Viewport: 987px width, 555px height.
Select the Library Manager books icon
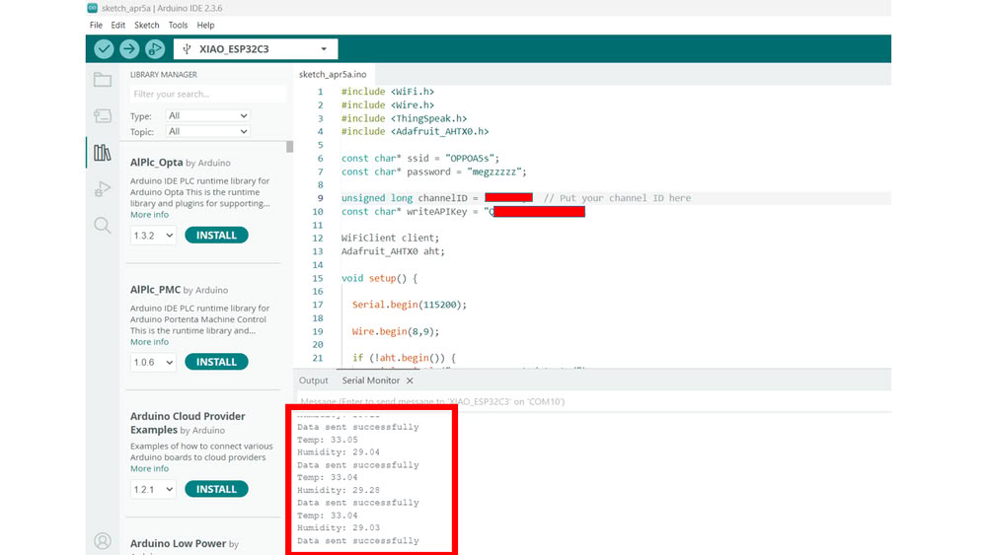[103, 152]
